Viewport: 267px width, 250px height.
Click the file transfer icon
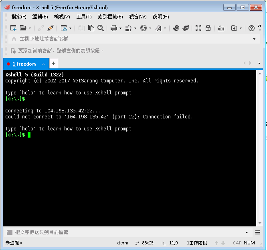point(129,28)
